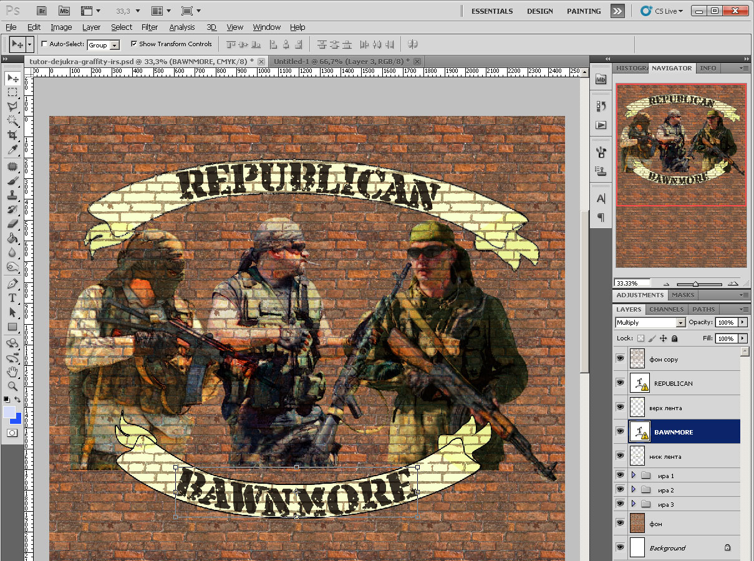Viewport: 754px width, 561px height.
Task: Select the Crop tool
Action: (12, 135)
